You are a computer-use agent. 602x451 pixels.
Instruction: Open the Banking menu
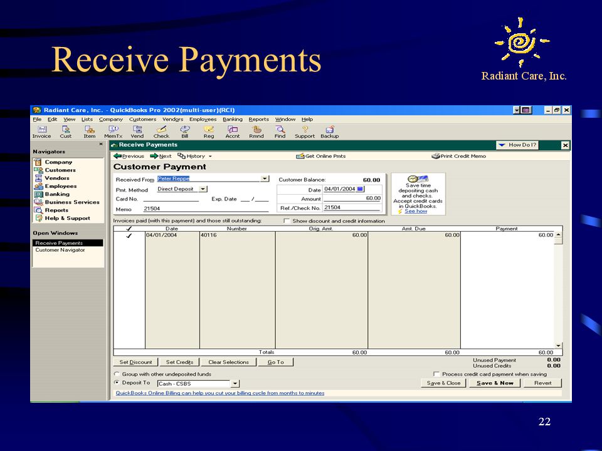coord(233,119)
